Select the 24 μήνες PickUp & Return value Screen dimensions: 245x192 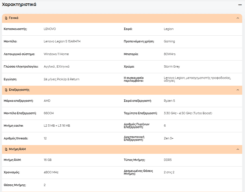pos(61,79)
